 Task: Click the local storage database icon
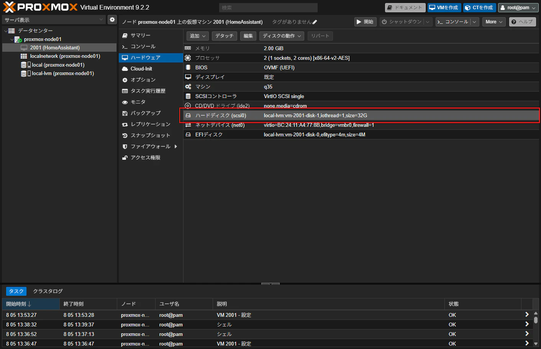[24, 65]
